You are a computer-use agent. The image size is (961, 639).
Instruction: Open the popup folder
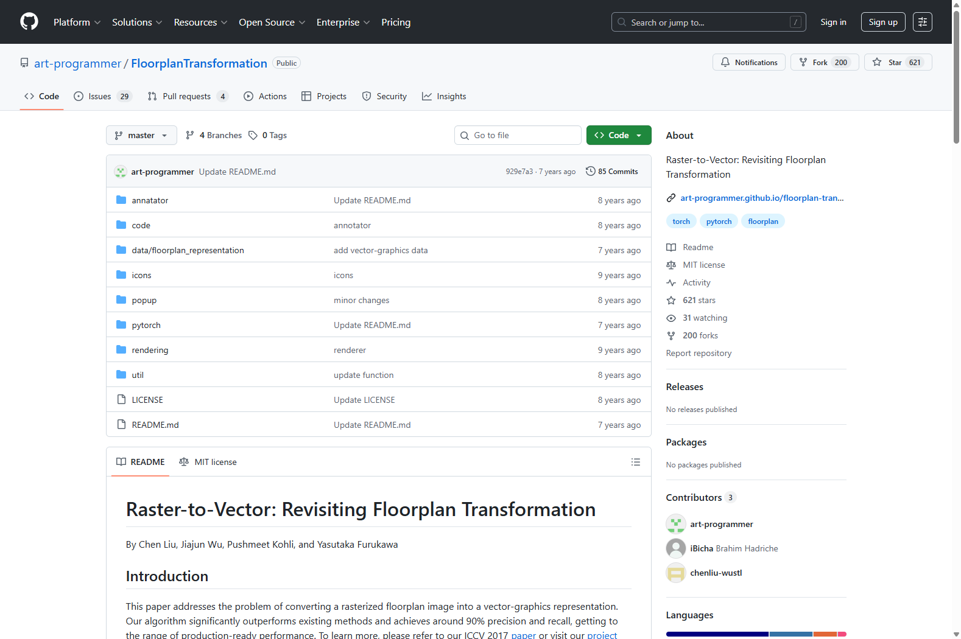pos(144,300)
